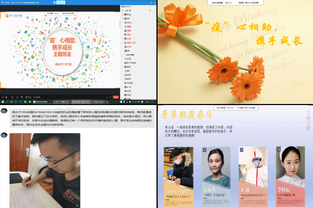Open the photo of the student writing
This screenshot has height=208, width=313.
45,170
